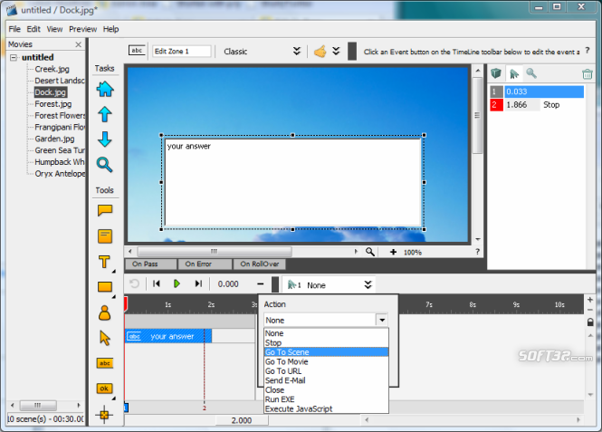602x432 pixels.
Task: Select the Text T tool
Action: [x=104, y=262]
